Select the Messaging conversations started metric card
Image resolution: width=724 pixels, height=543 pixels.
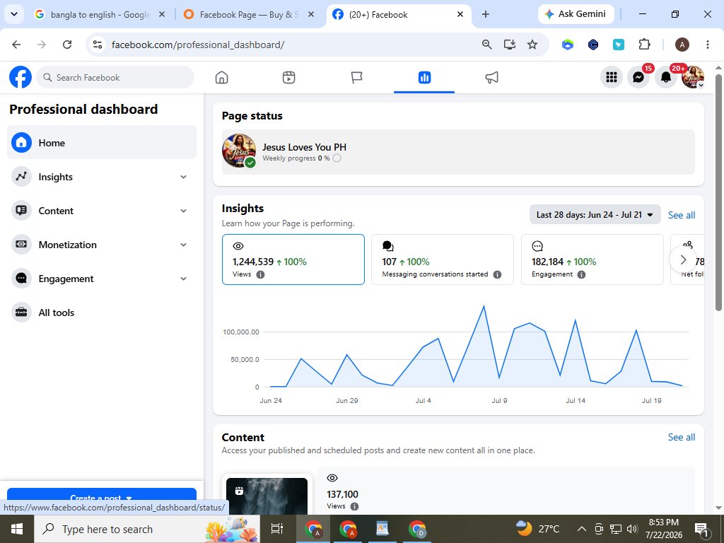point(443,259)
